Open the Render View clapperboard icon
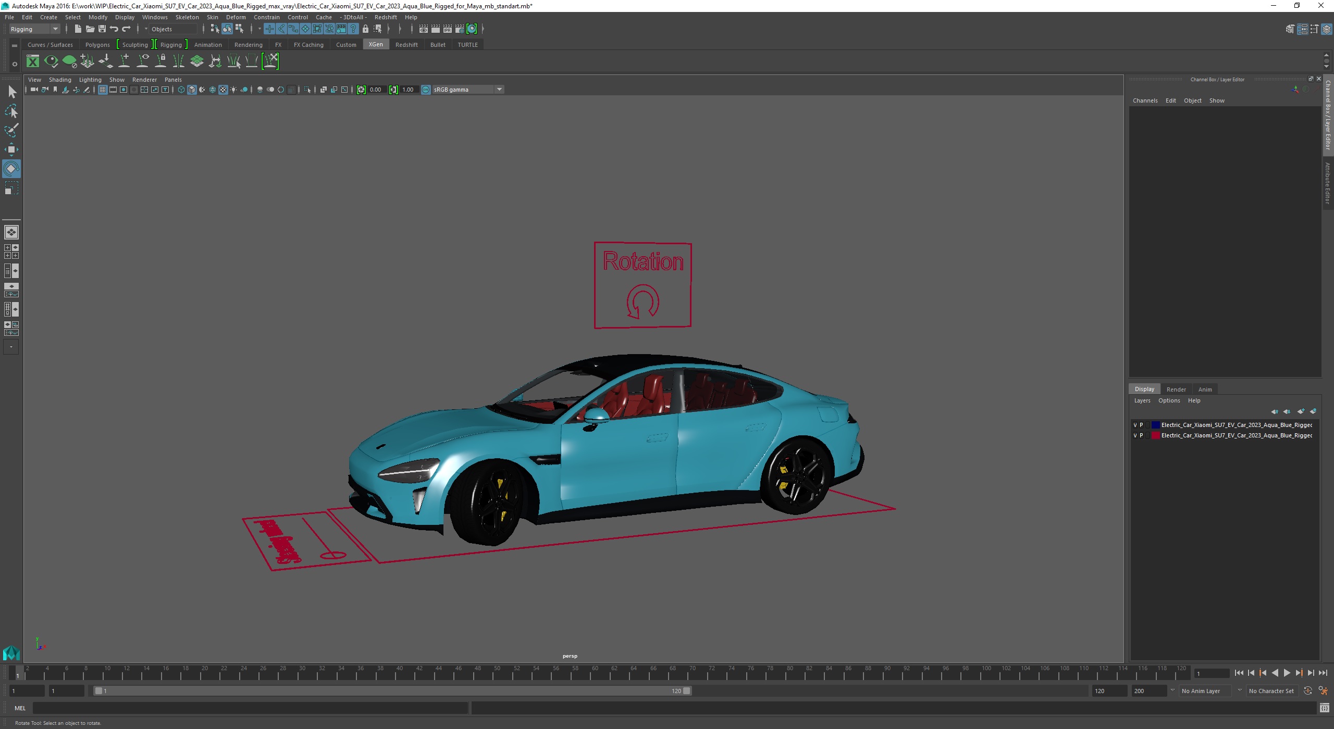1334x729 pixels. [x=424, y=29]
